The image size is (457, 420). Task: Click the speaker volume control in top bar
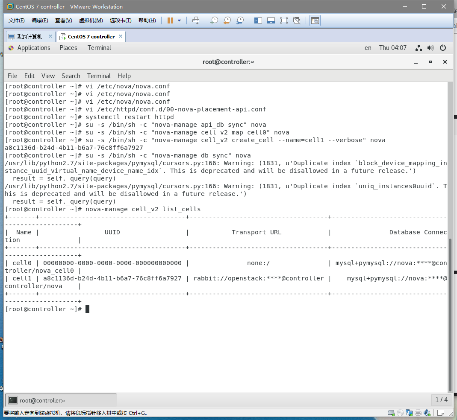click(430, 48)
